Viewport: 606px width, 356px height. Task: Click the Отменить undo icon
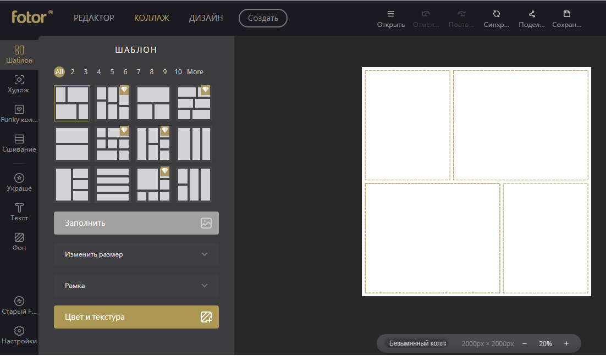(x=426, y=14)
